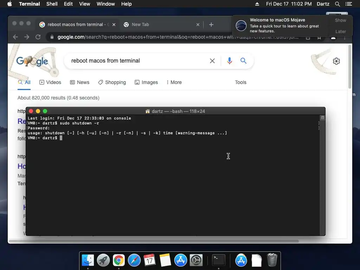This screenshot has width=360, height=270.
Task: Open the Terminal application menu
Action: [30, 4]
